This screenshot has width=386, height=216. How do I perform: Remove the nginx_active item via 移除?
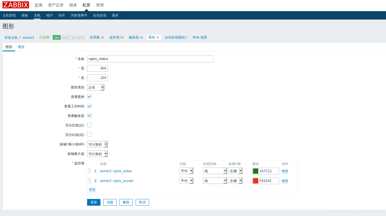(285, 171)
